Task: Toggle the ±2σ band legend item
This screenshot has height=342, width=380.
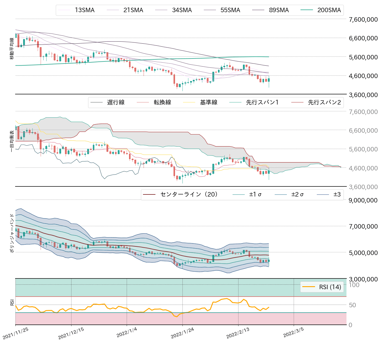Action: pyautogui.click(x=296, y=194)
